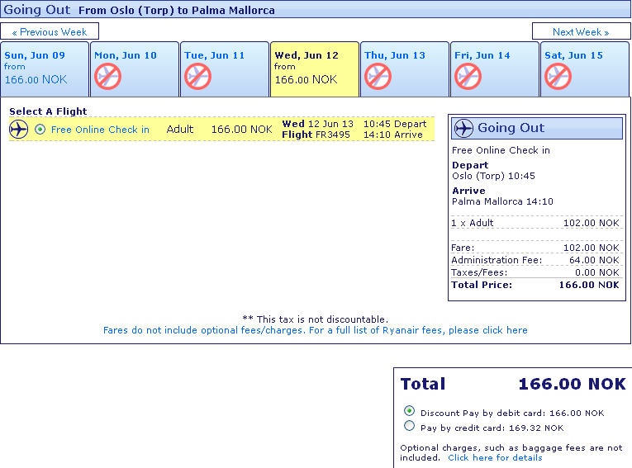Click '** This tax is not discountable.' note

(316, 319)
